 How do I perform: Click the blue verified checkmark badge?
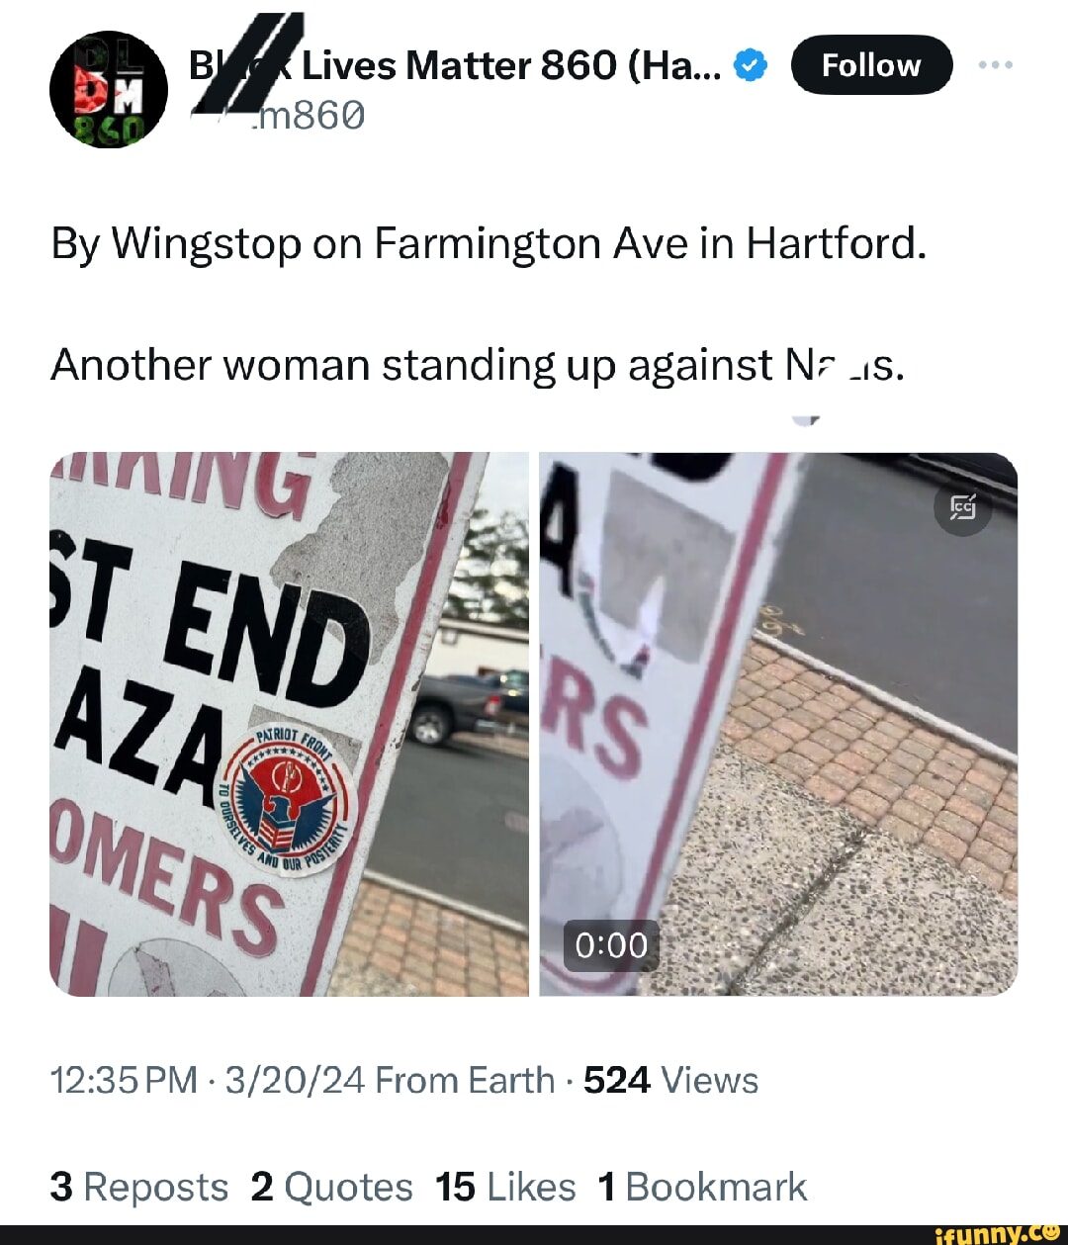tap(752, 66)
